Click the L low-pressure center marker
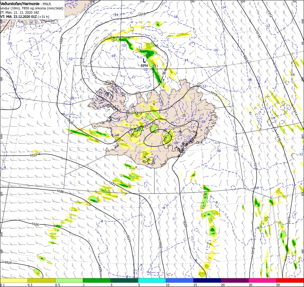Viewport: 304px width, 287px height. 144,60
